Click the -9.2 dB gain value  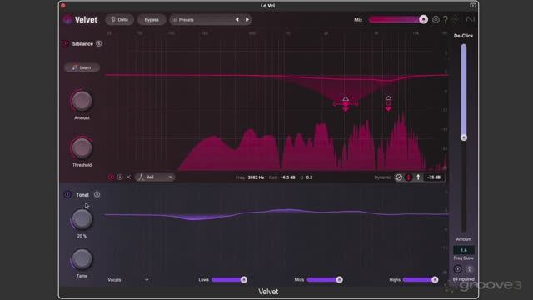click(x=288, y=177)
